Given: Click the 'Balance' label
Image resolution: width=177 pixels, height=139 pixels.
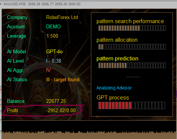Looking at the screenshot, I should pos(16,101).
